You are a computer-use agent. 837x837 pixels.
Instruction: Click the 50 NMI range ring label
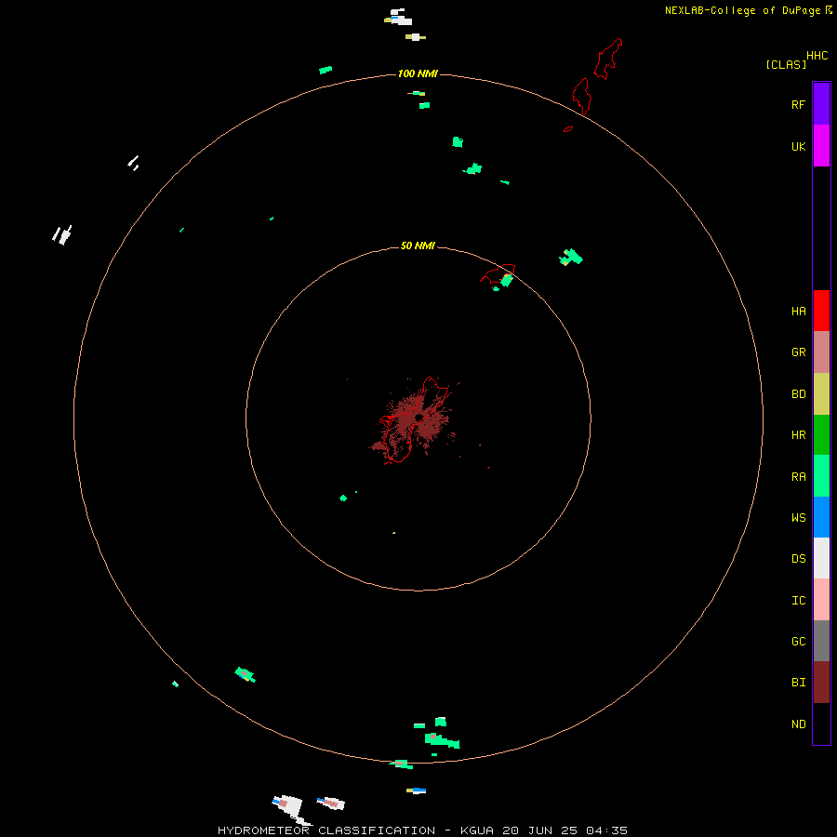point(418,246)
